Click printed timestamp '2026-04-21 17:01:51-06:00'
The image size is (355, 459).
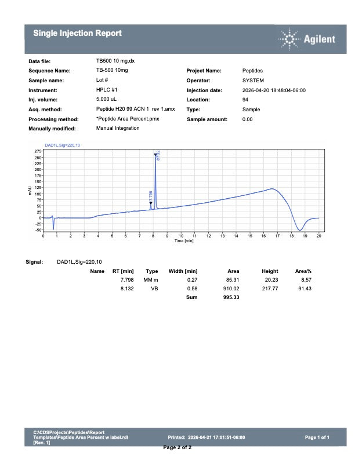click(216, 438)
